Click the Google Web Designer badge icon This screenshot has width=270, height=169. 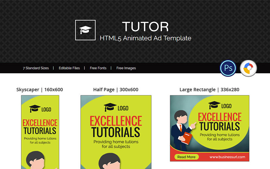tap(248, 68)
